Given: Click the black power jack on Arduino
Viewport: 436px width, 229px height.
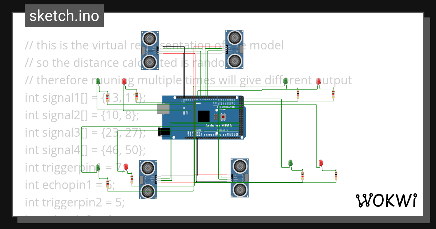Looking at the screenshot, I should [164, 132].
